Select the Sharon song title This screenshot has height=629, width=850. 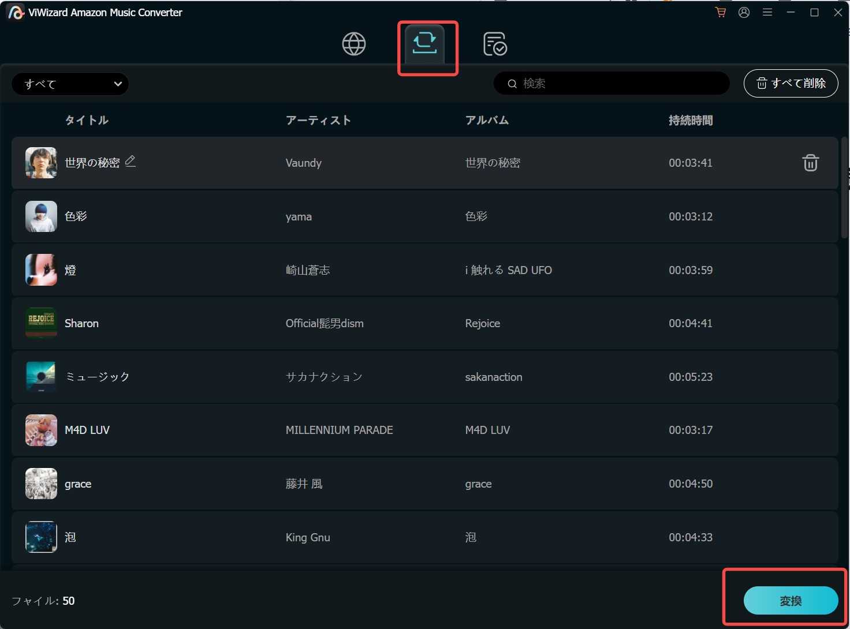coord(81,323)
